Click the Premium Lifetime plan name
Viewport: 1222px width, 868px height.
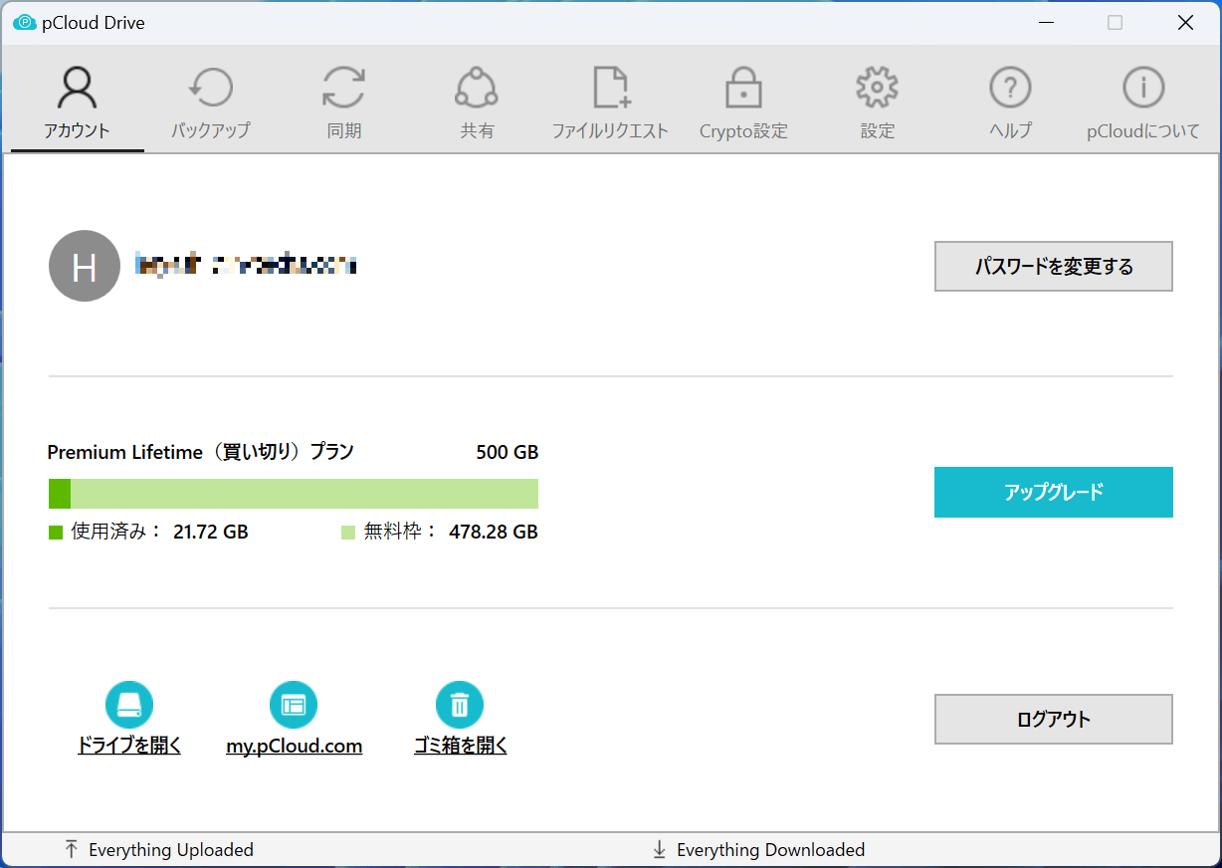[200, 452]
